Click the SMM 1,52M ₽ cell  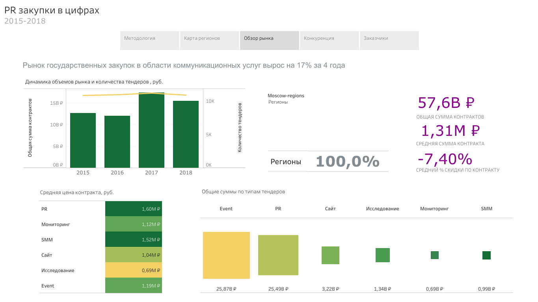pos(134,239)
